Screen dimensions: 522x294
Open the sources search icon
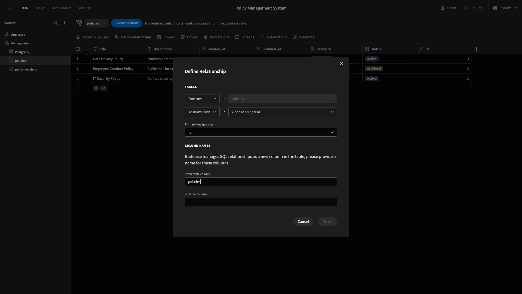click(56, 23)
